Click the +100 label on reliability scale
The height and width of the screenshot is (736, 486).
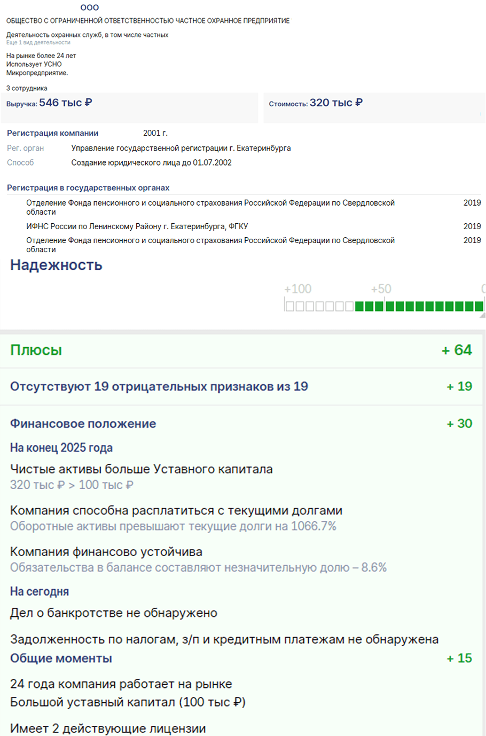pyautogui.click(x=297, y=289)
